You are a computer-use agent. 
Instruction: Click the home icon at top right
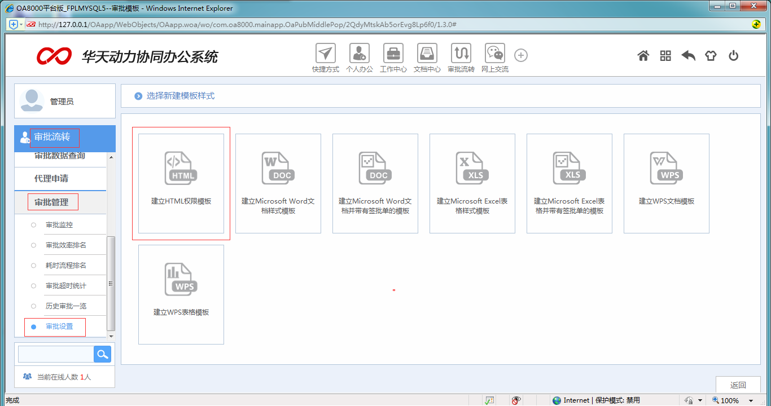[x=643, y=56]
